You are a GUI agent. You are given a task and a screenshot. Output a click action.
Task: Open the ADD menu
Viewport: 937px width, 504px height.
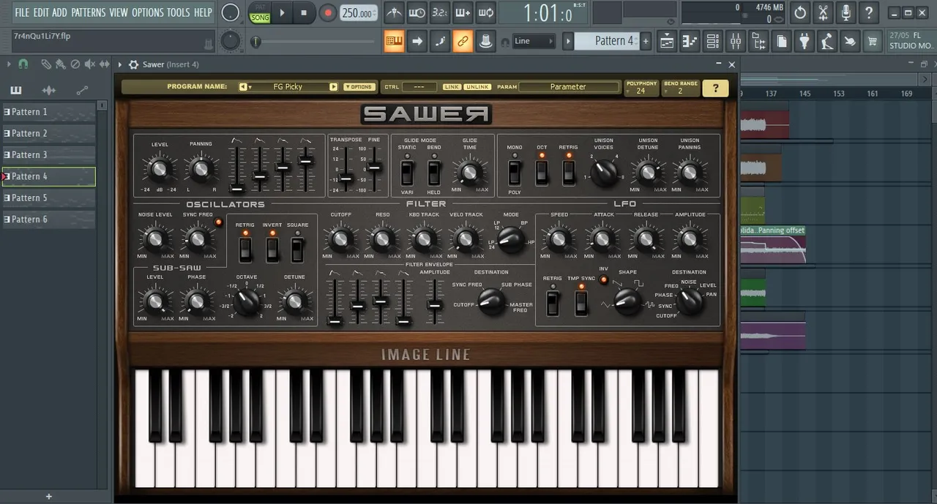point(59,12)
